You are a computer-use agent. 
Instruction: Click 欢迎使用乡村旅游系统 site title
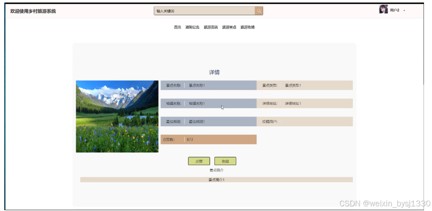[33, 11]
